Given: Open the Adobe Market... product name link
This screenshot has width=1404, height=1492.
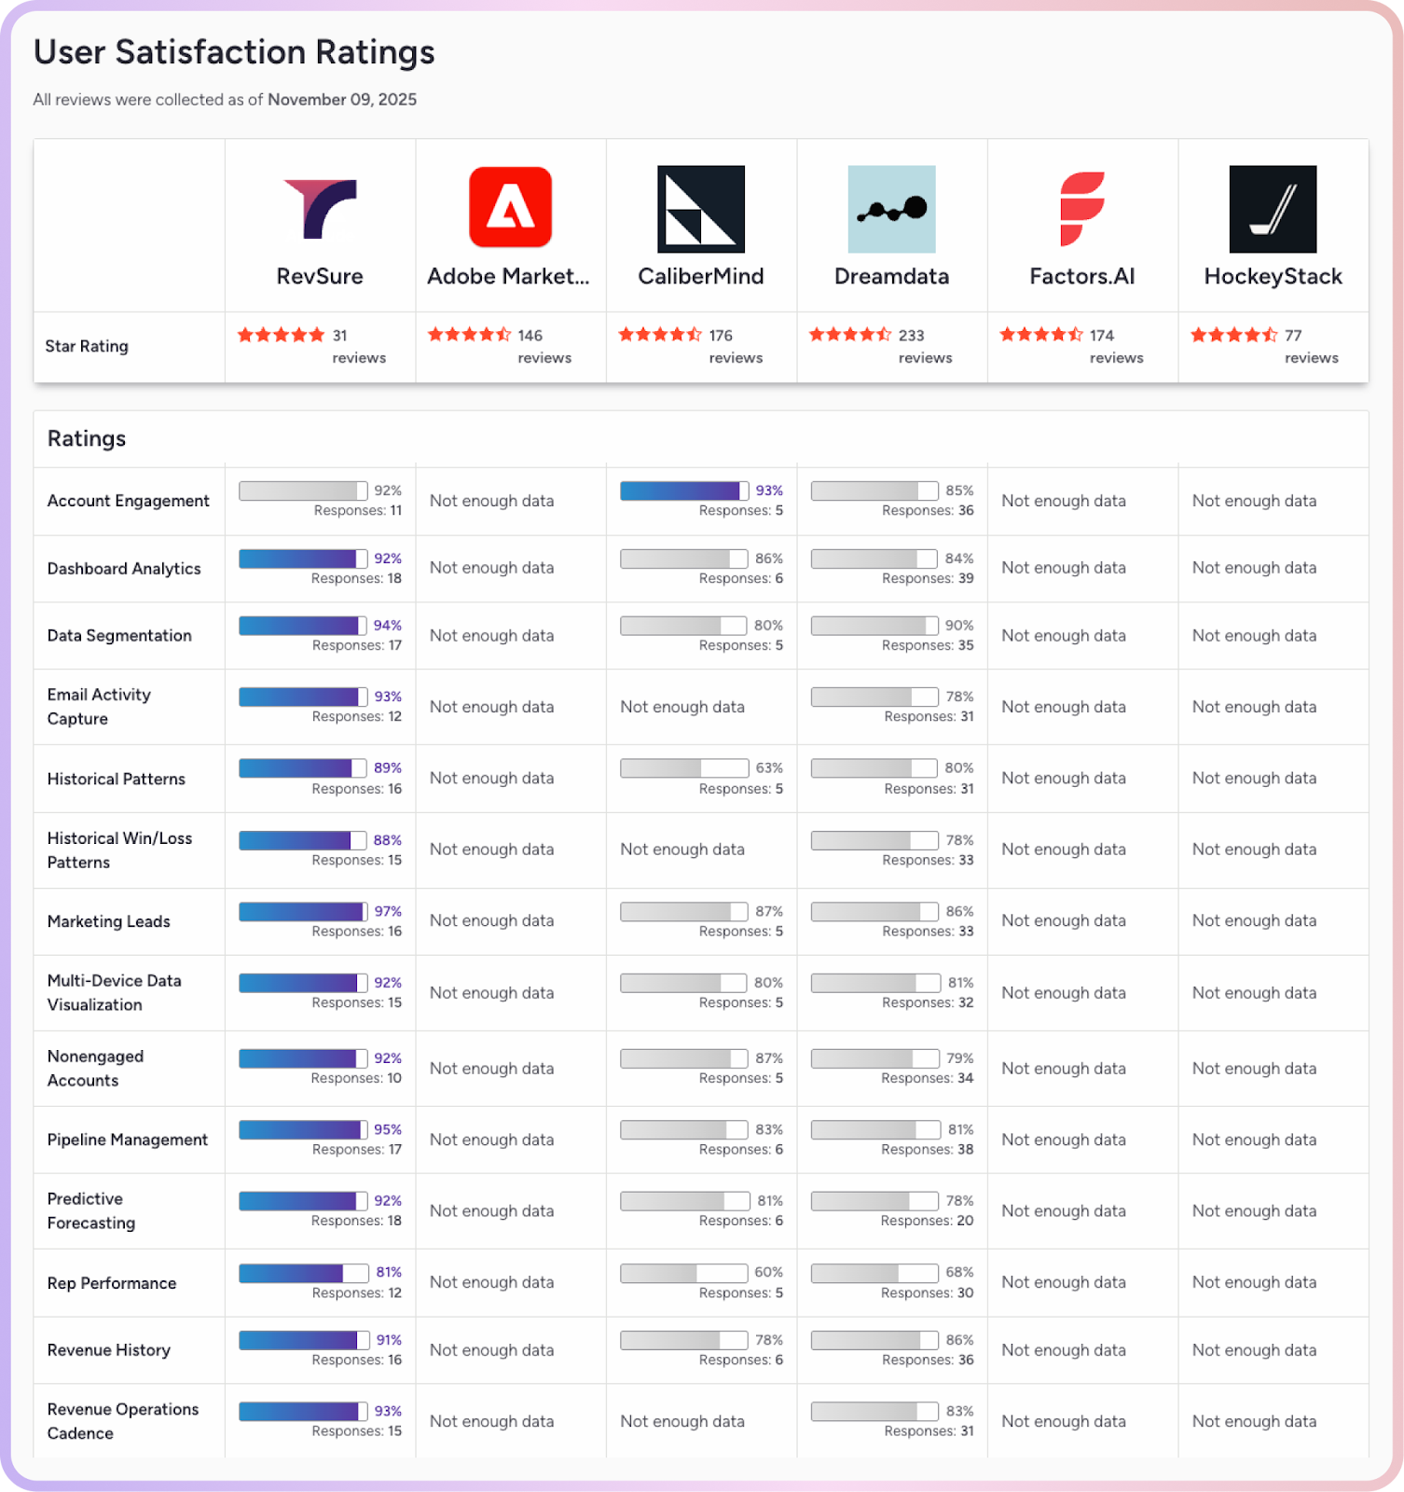Looking at the screenshot, I should pos(508,276).
